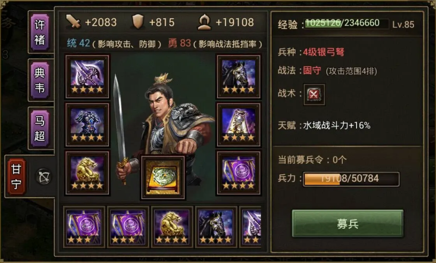Open the jade disc treasure slot

click(163, 177)
